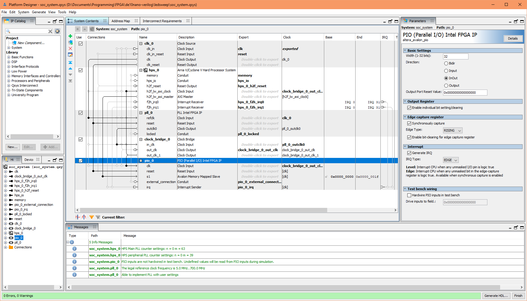This screenshot has width=527, height=301.
Task: Click the hps_0 component icon in hierarchy
Action: [11, 233]
